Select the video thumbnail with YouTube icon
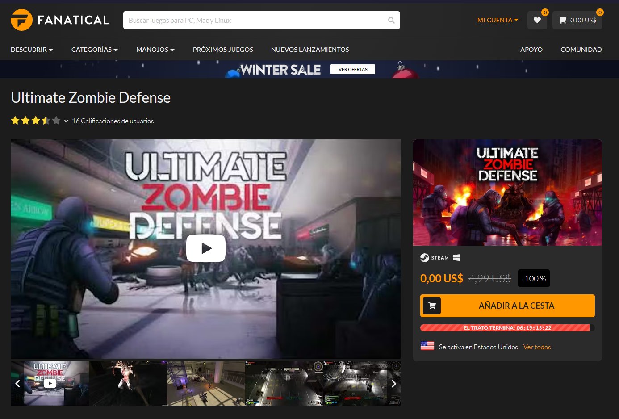This screenshot has width=619, height=419. [50, 383]
